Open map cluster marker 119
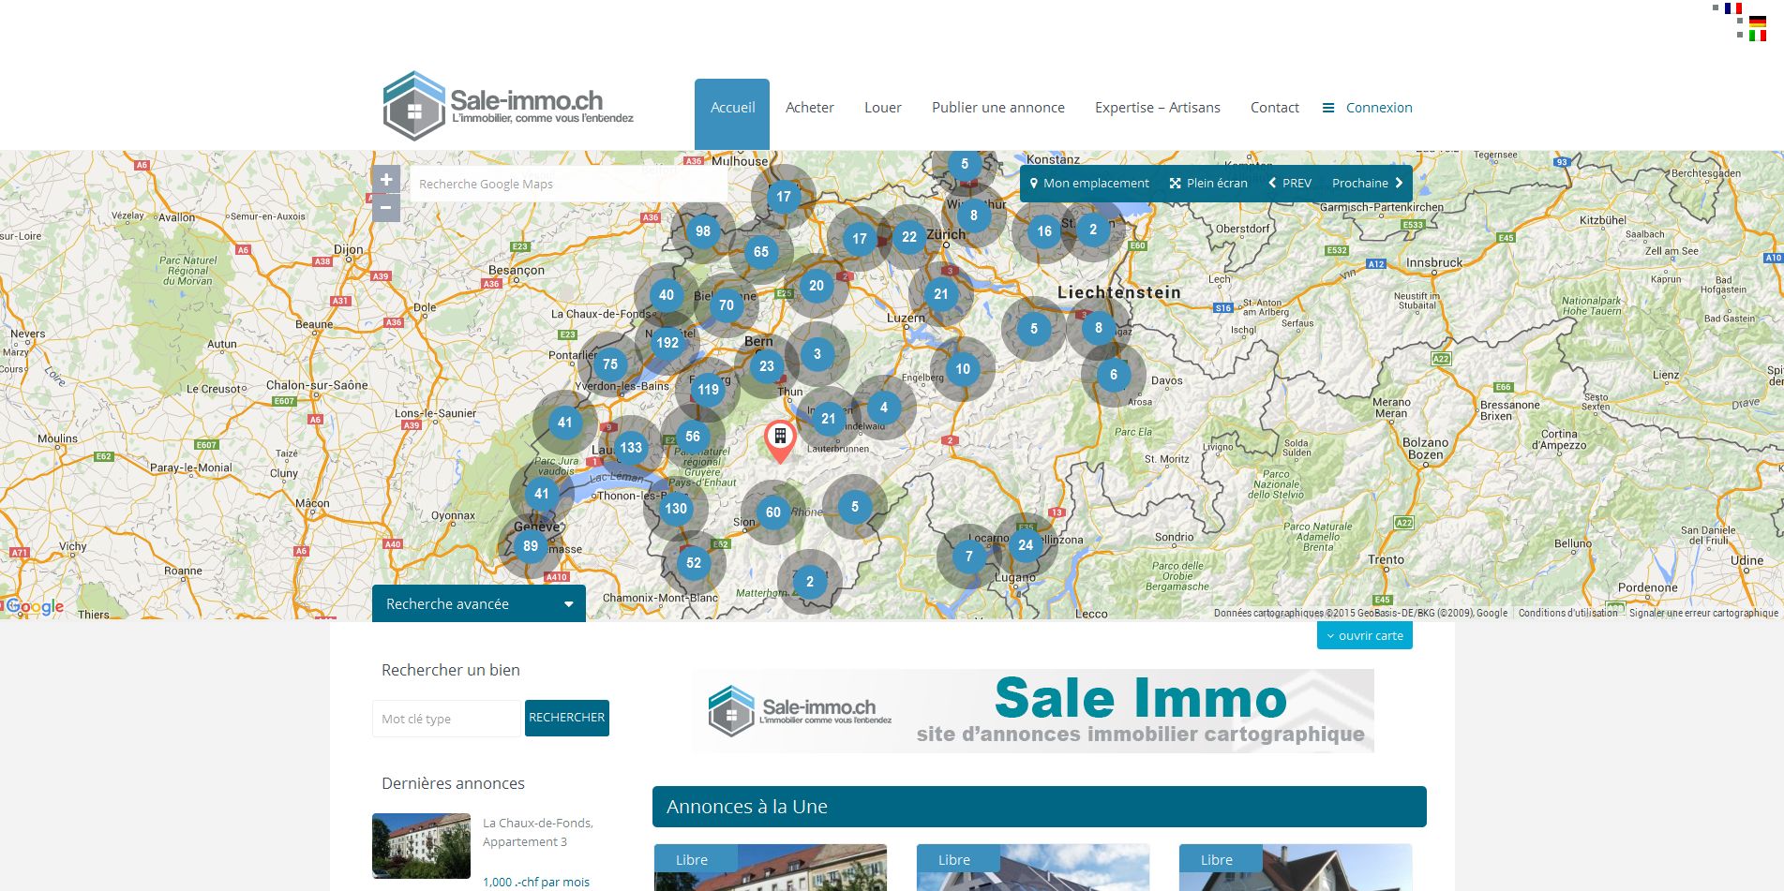Screen dimensions: 1784x891 (x=708, y=390)
